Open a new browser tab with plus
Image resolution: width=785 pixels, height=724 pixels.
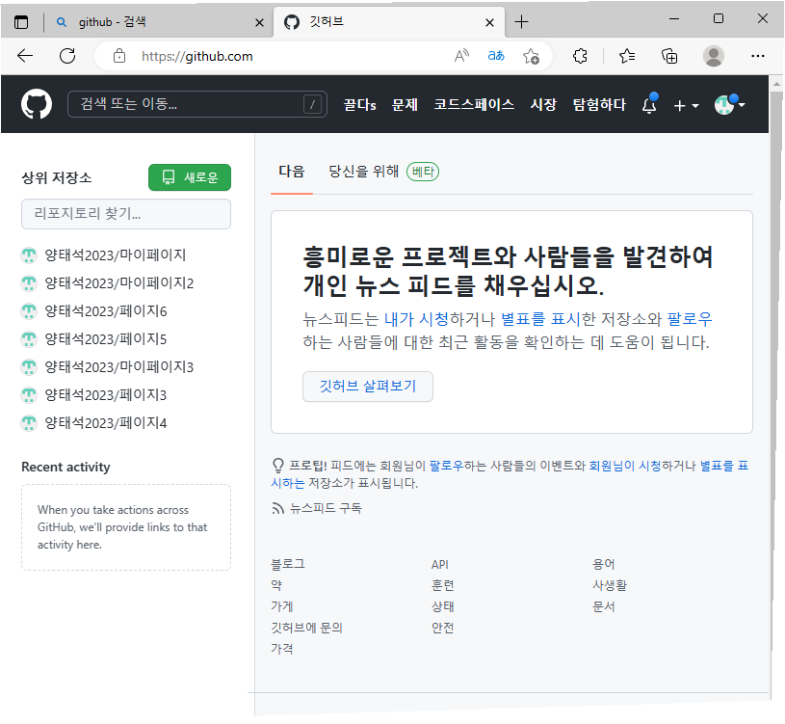[x=521, y=22]
